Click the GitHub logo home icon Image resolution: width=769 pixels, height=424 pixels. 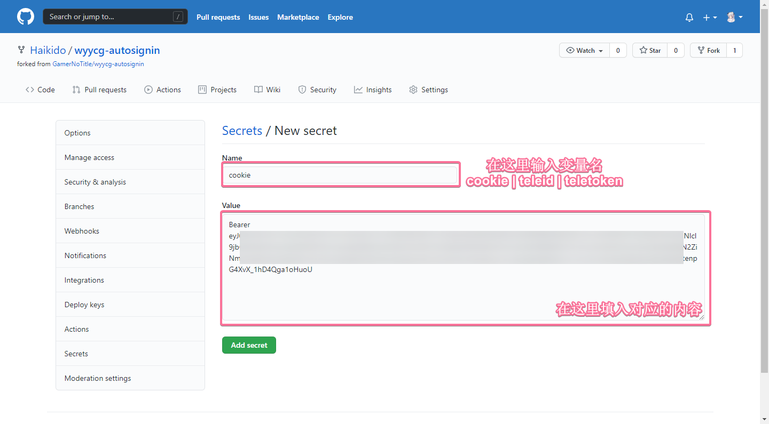(x=25, y=17)
